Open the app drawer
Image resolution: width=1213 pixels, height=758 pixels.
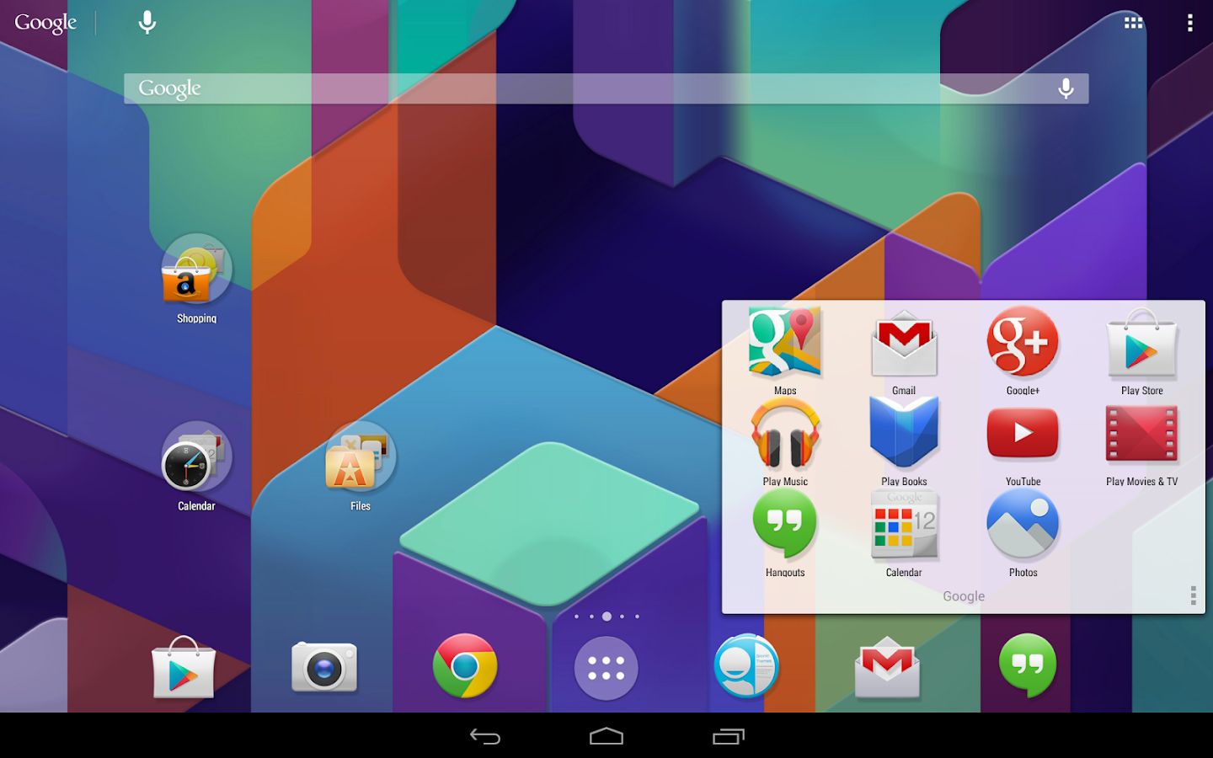(x=606, y=669)
